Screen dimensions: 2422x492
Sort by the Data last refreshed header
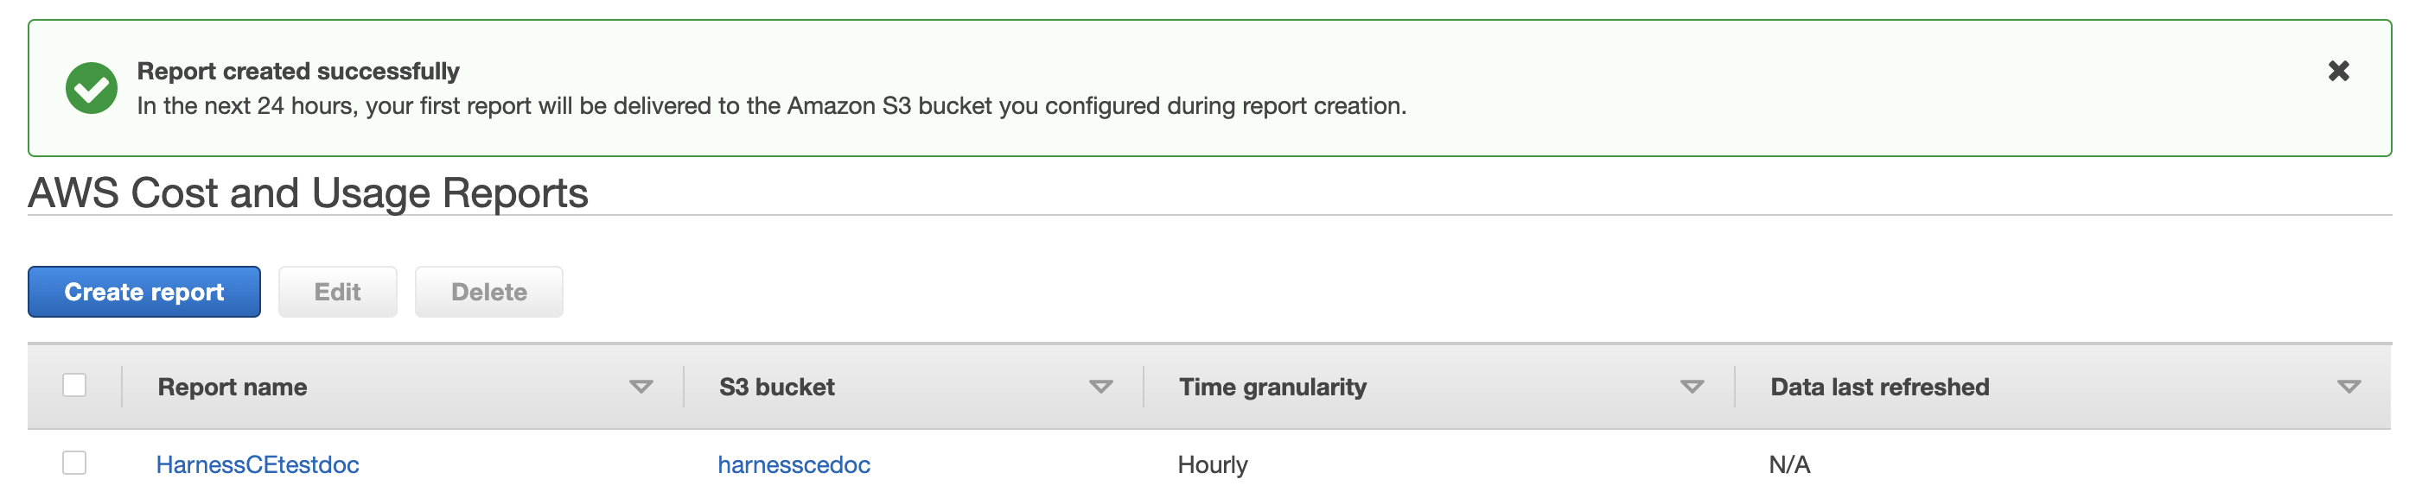pos(1879,387)
